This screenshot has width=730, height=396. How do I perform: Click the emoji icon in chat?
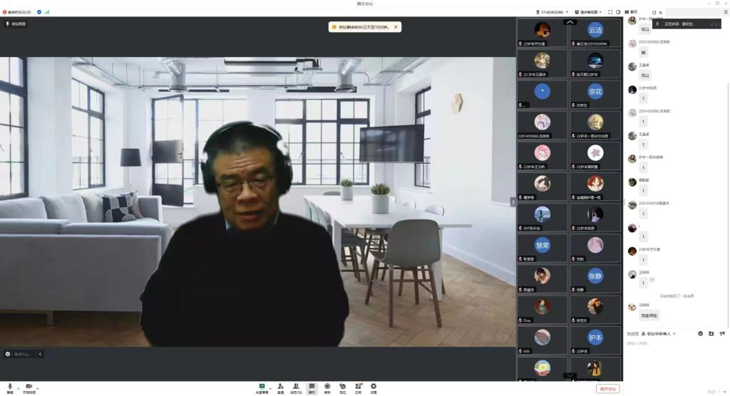click(x=700, y=333)
